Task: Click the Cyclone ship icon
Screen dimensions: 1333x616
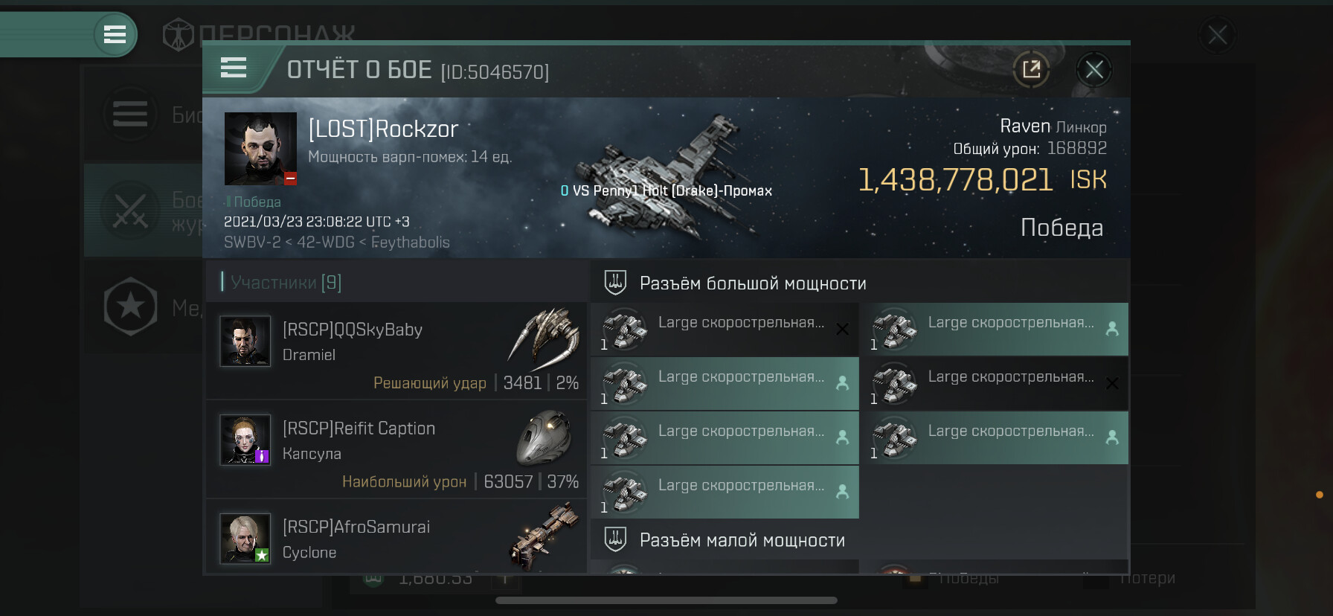Action: click(544, 536)
